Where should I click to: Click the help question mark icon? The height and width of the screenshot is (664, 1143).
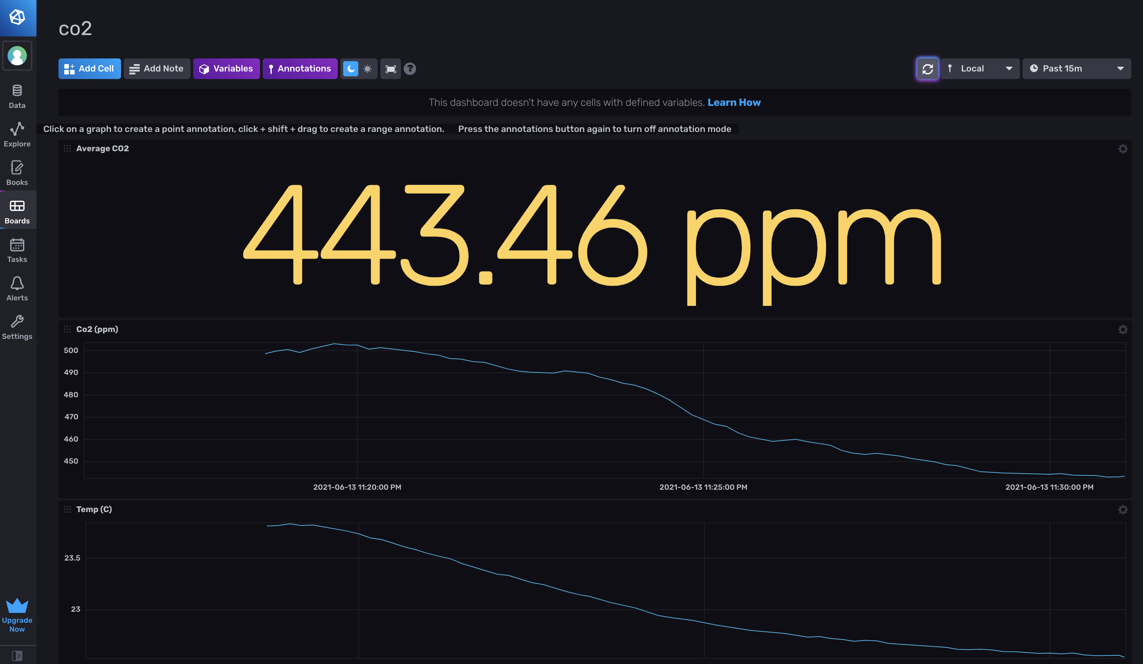pyautogui.click(x=410, y=69)
